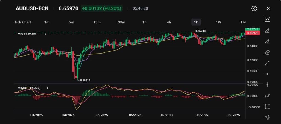
Task: Select the eraser tool in sidebar
Action: pyautogui.click(x=267, y=52)
